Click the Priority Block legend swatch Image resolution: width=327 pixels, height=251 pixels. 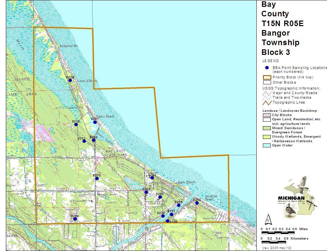click(x=267, y=77)
